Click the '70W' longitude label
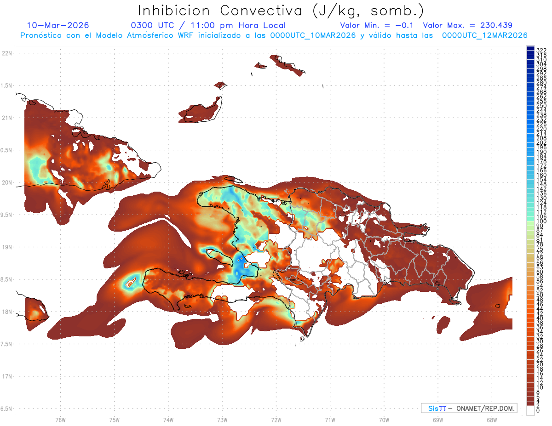552x426 pixels. click(384, 420)
